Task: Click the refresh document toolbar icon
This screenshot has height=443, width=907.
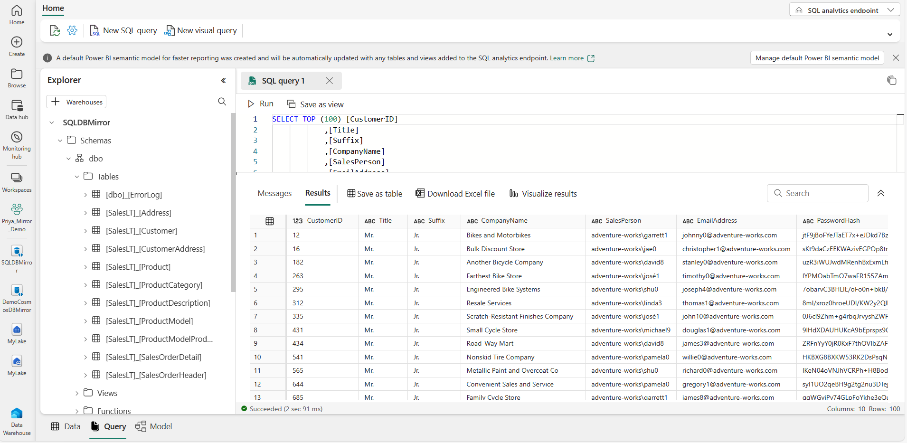Action: pos(55,30)
